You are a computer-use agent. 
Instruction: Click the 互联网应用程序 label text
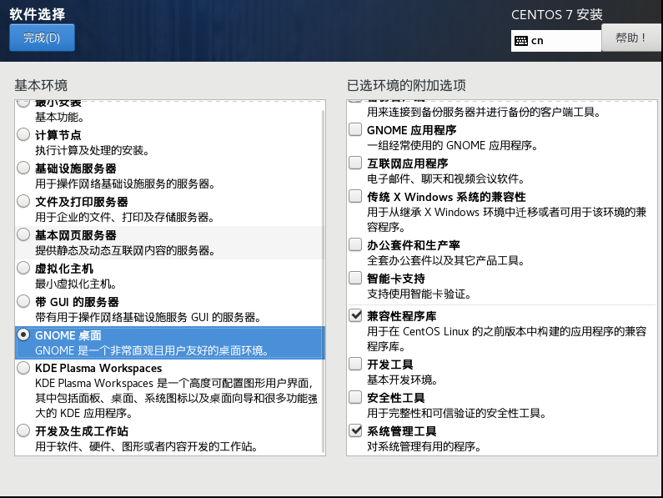(408, 163)
